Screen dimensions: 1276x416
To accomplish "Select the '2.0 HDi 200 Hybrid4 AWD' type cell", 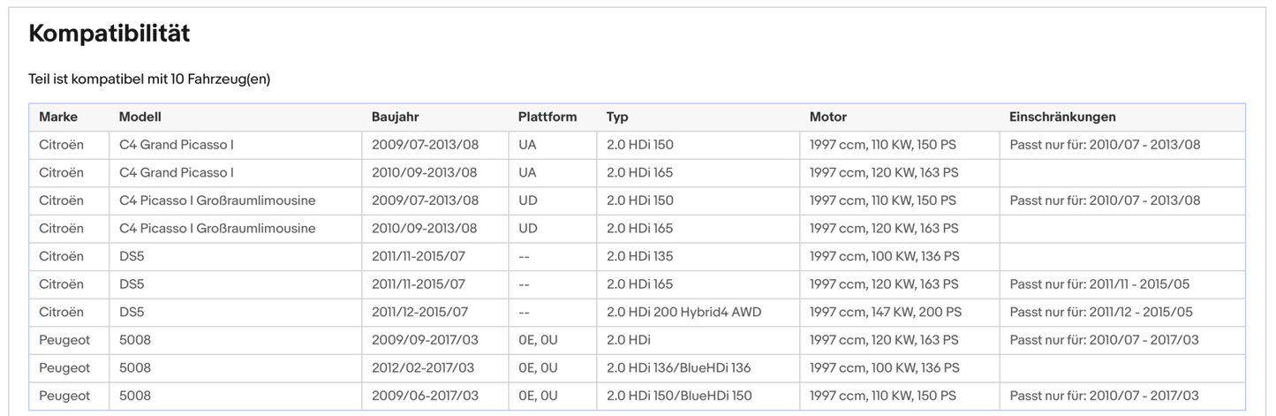I will point(683,312).
